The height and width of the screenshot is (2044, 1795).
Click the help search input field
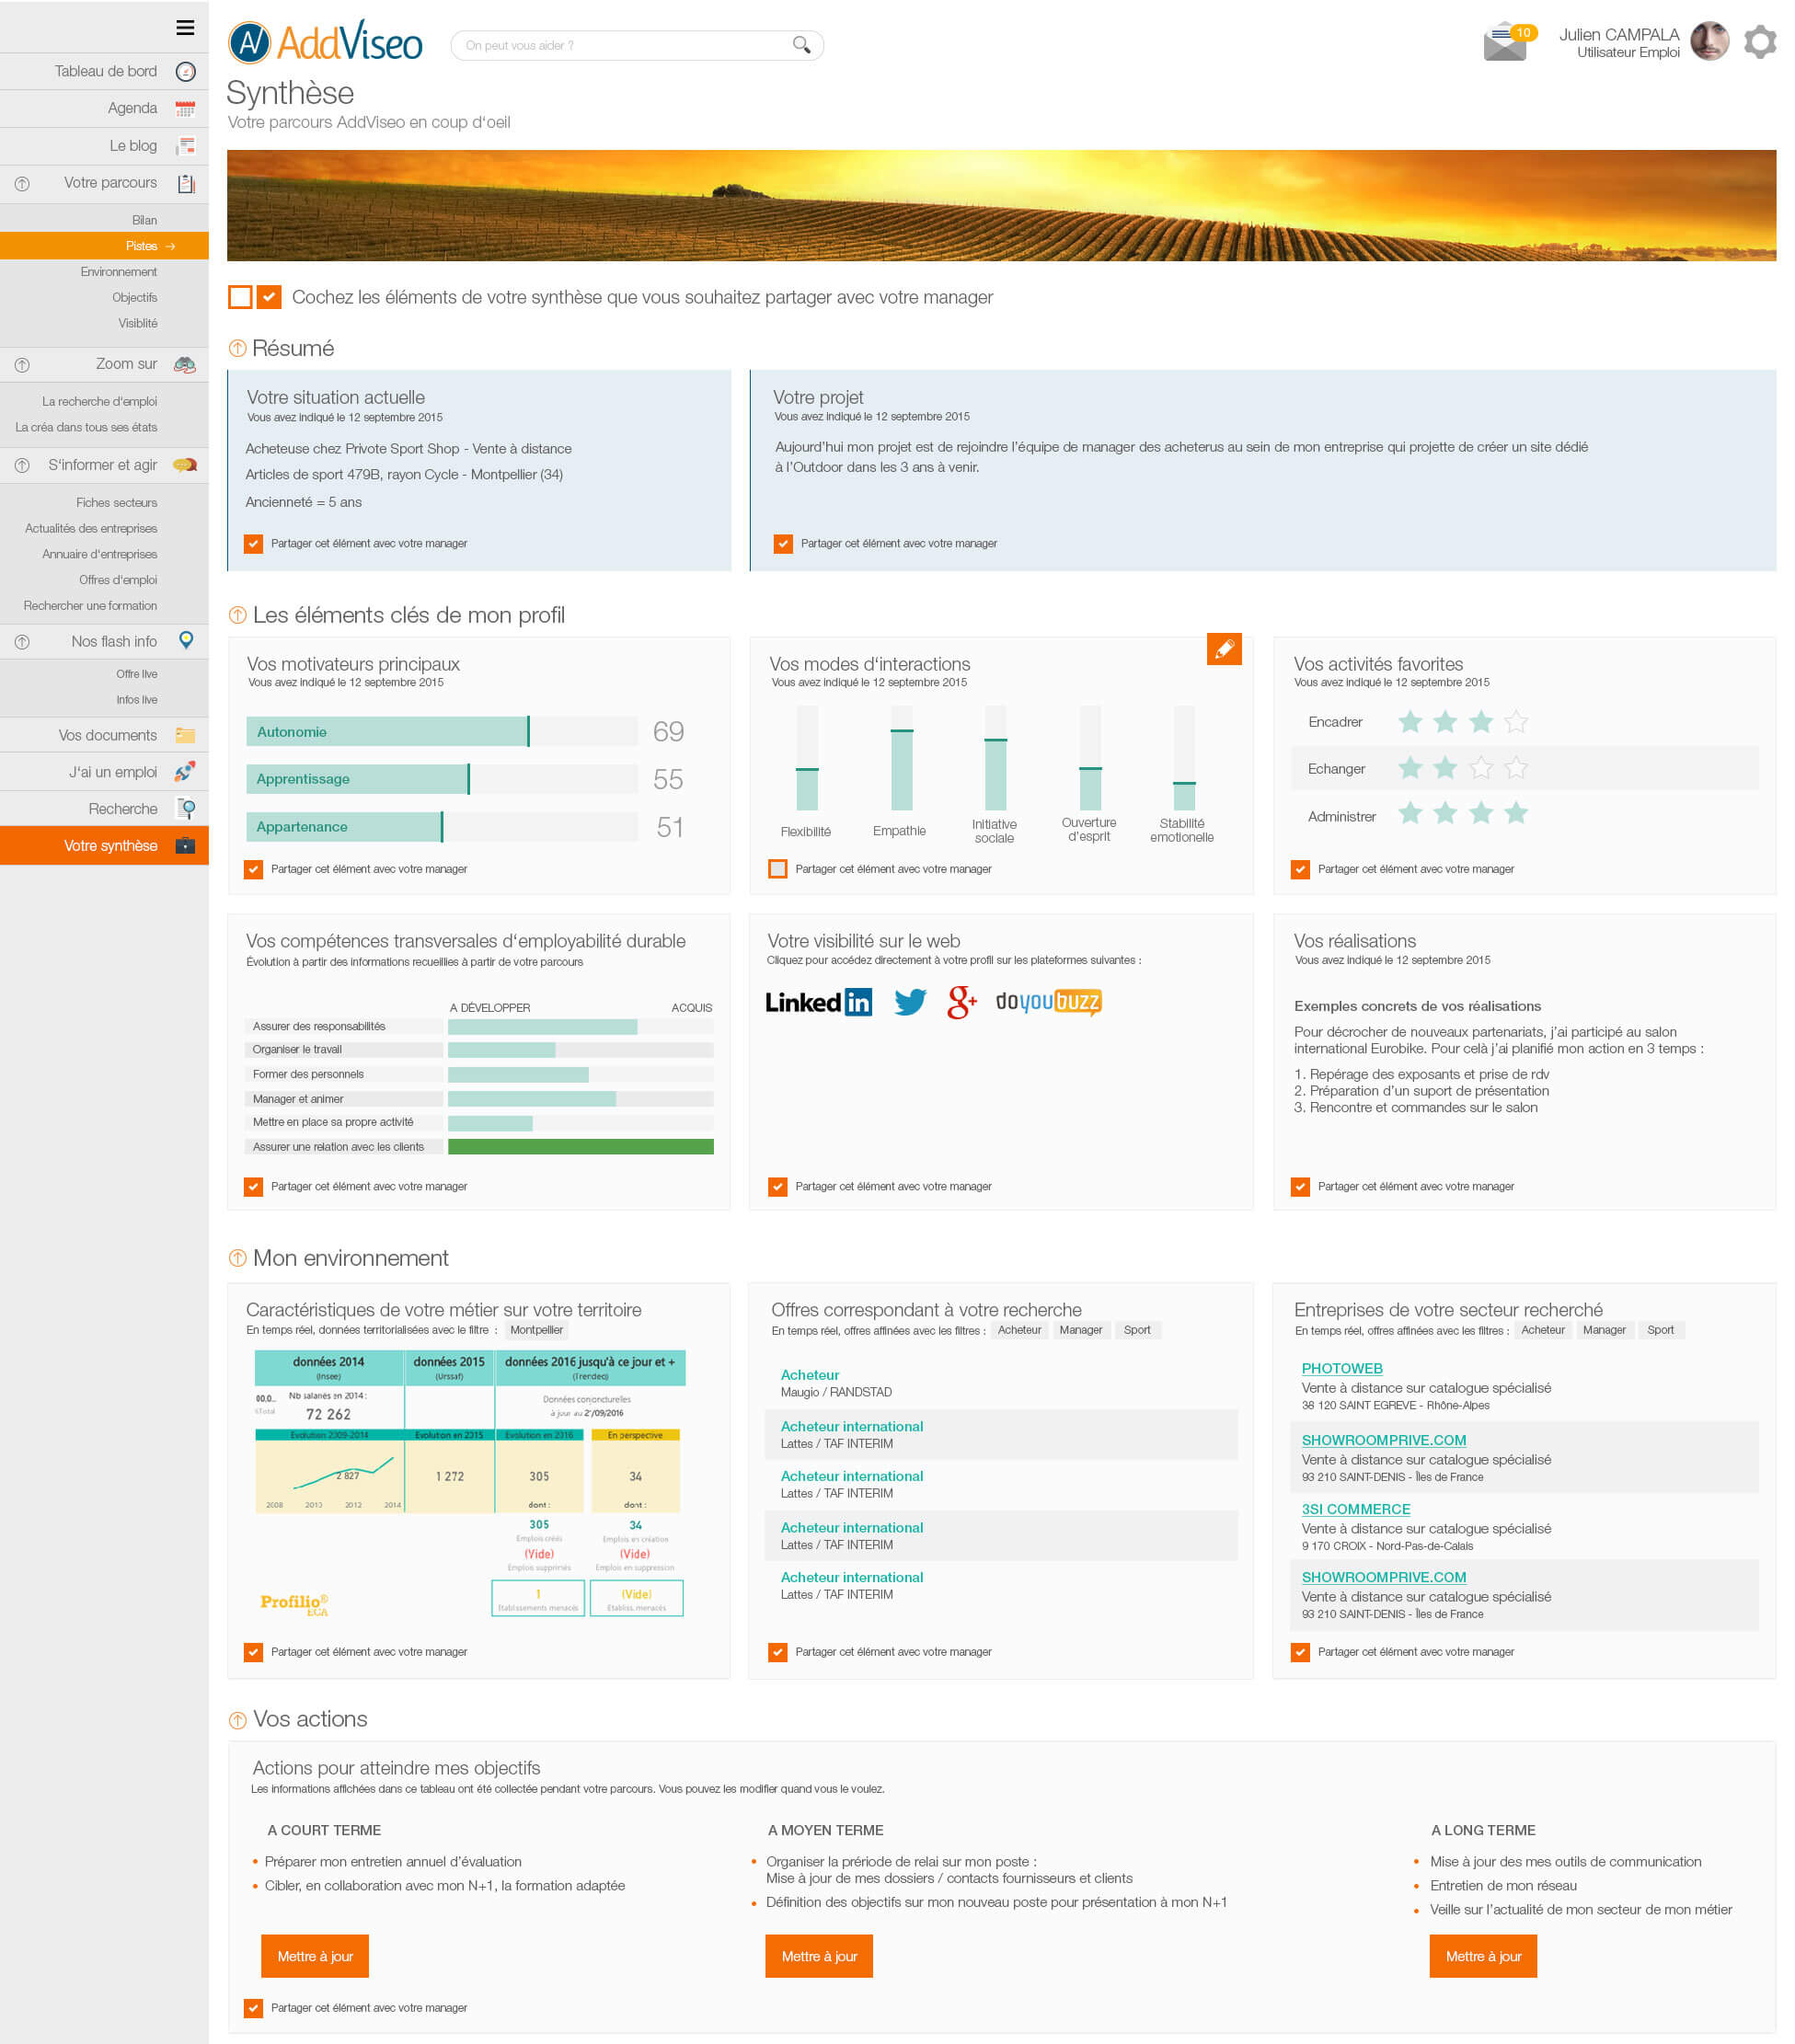(x=620, y=45)
